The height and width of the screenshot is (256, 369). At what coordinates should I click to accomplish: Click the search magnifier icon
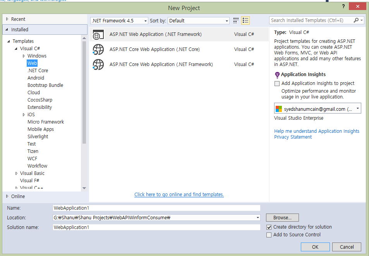point(356,20)
